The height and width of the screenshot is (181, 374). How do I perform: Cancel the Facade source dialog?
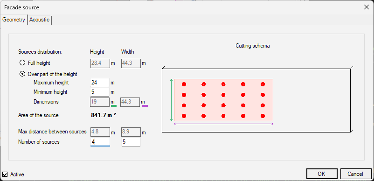(x=356, y=174)
